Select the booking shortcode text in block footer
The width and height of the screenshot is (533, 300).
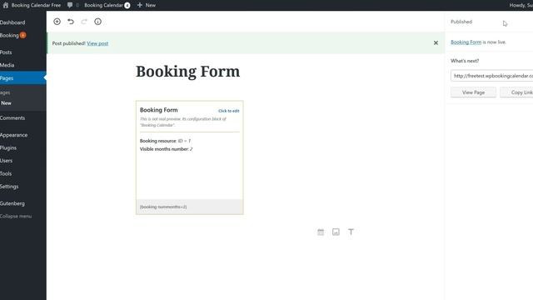click(x=163, y=207)
